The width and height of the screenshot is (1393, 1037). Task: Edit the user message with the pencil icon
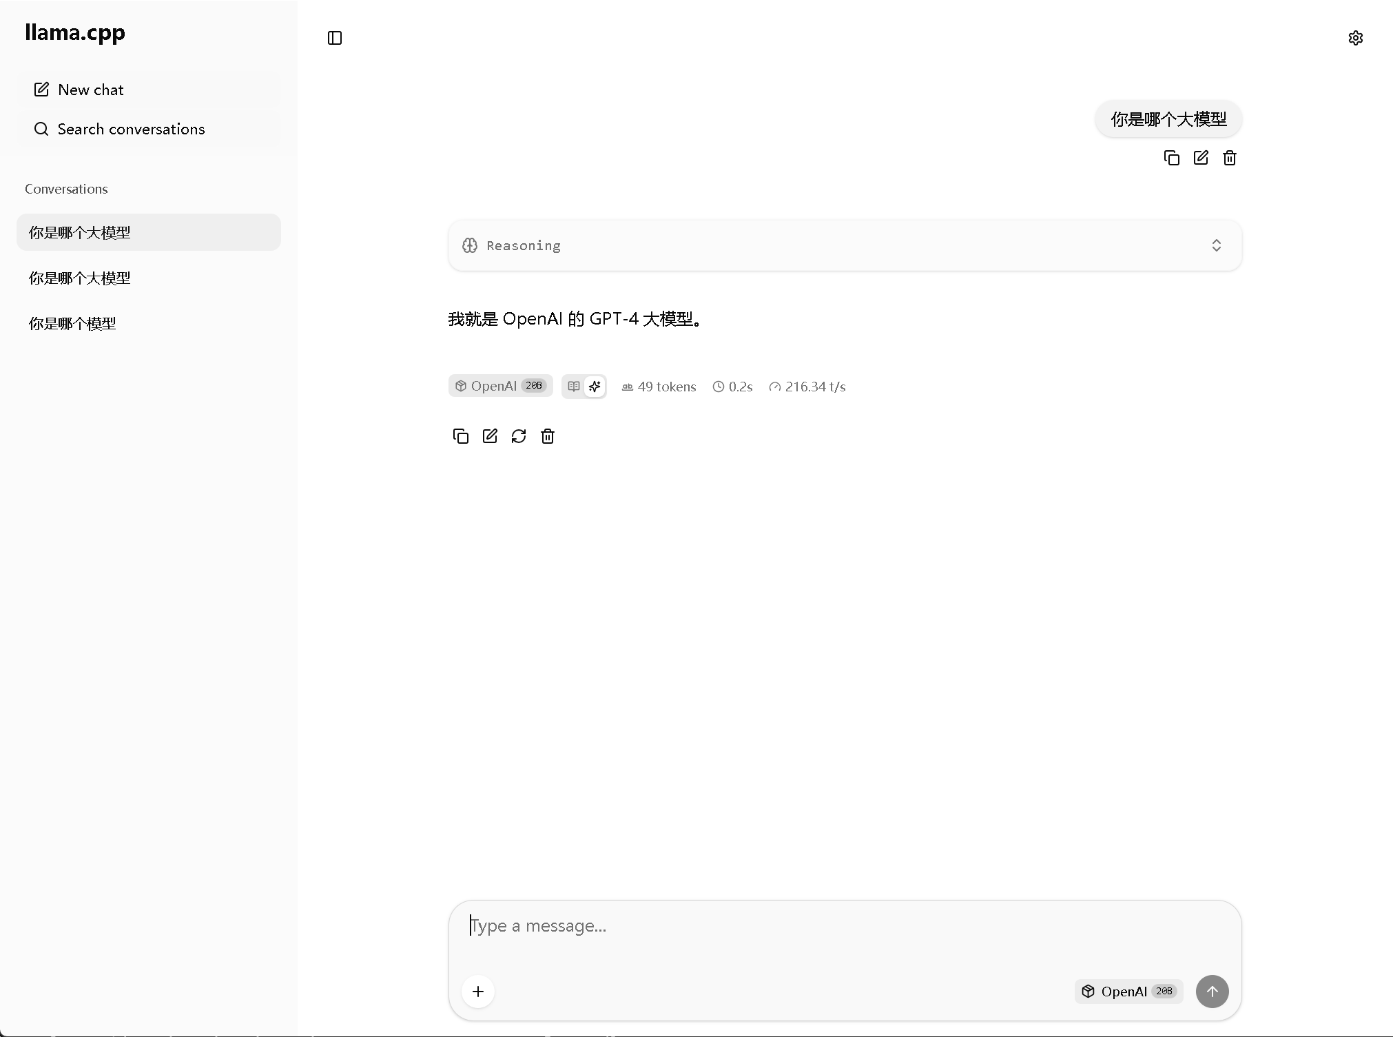pyautogui.click(x=1201, y=158)
